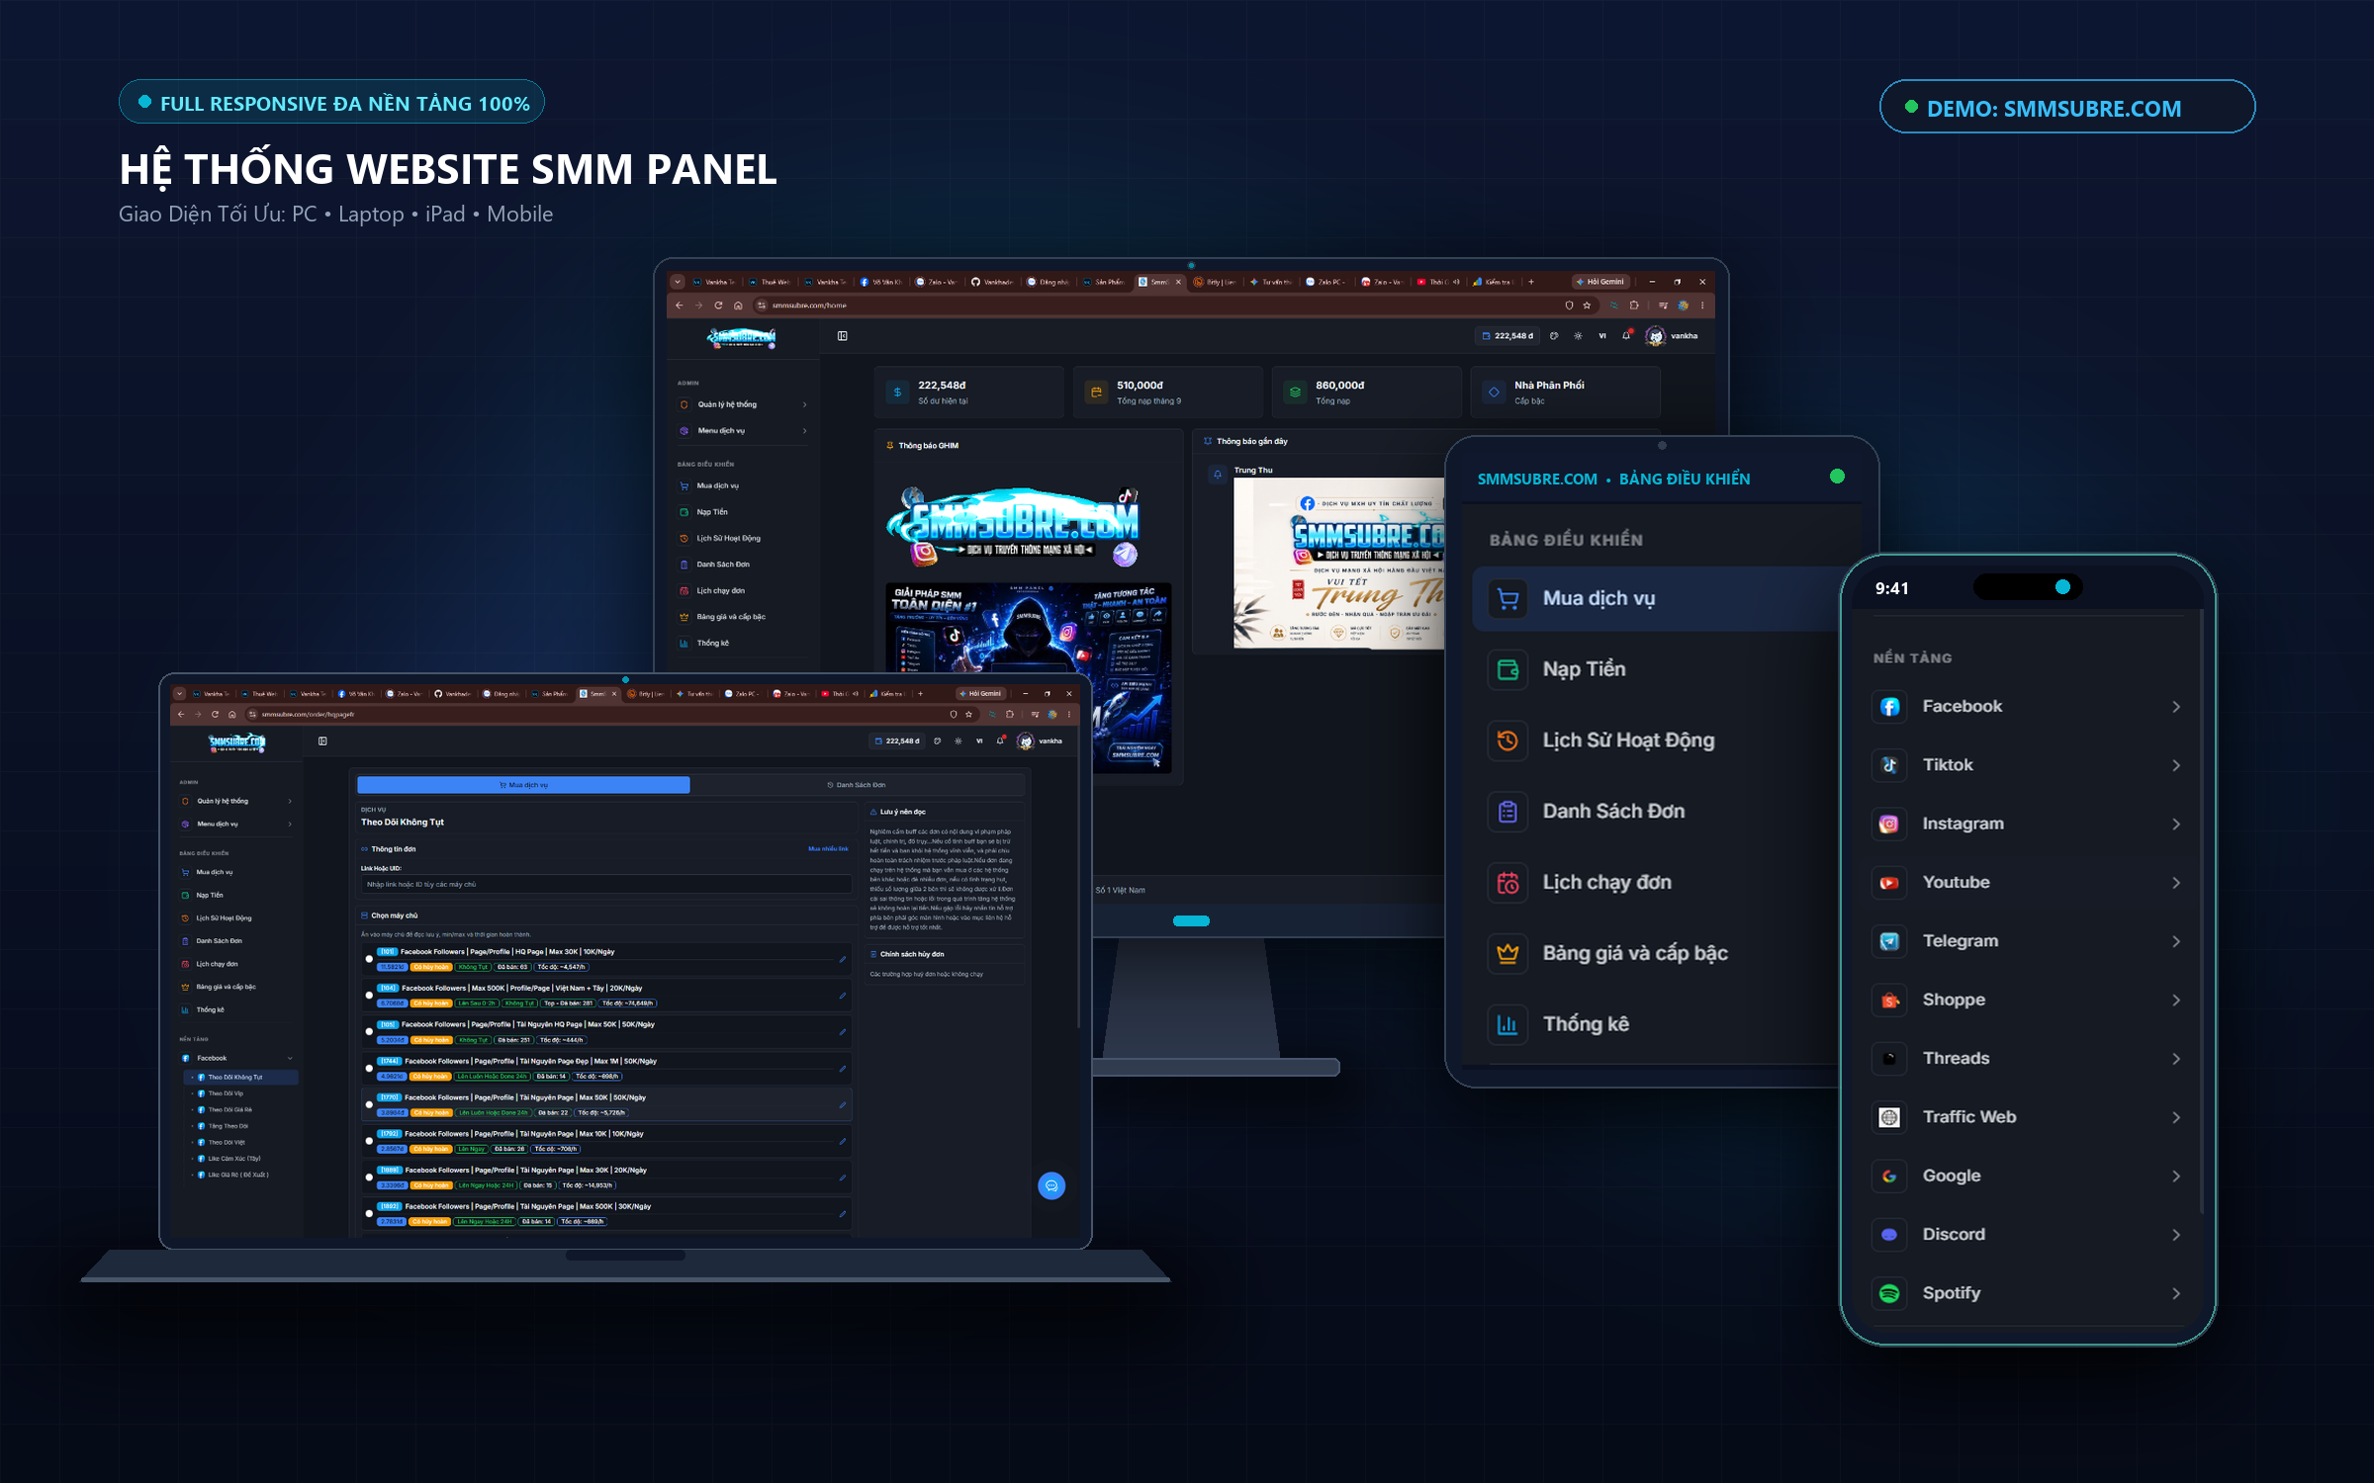Click the notification bell in the laptop header
This screenshot has height=1483, width=2374.
pos(1000,741)
